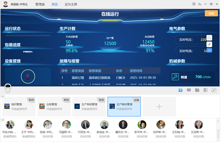Collapse the contacts list panel chevron
Viewport: 221px width, 143px height.
(3, 120)
